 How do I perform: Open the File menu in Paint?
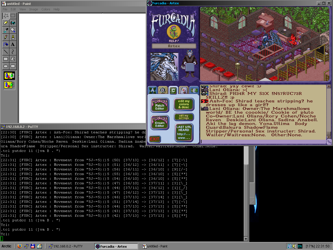coord(5,9)
